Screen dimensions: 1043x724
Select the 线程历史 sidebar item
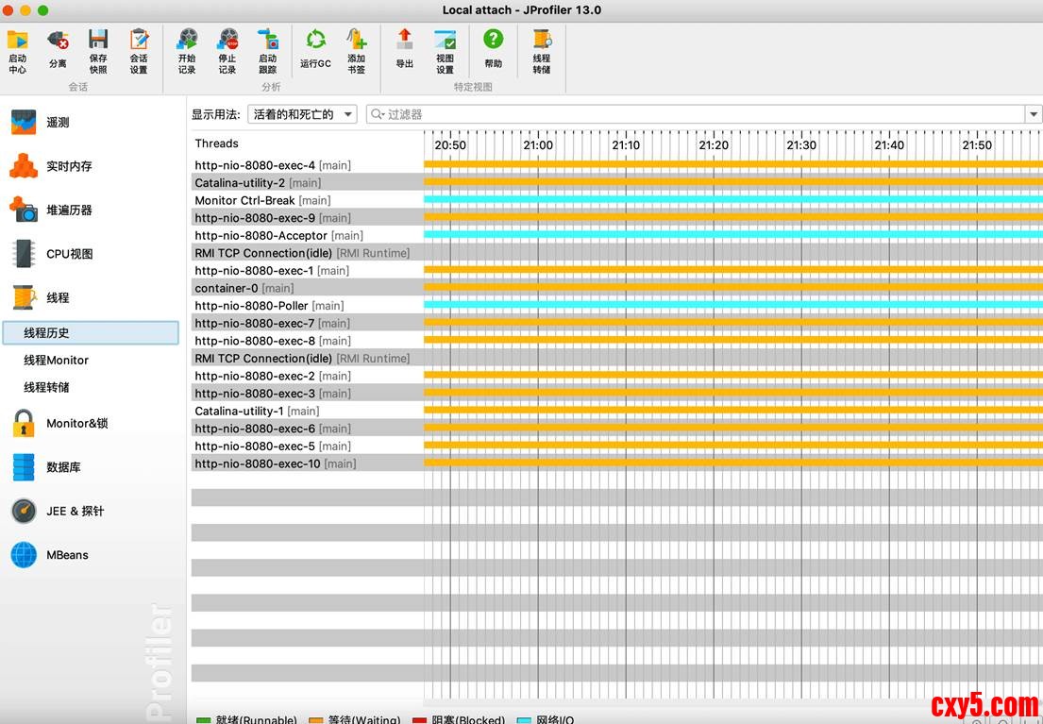[90, 332]
